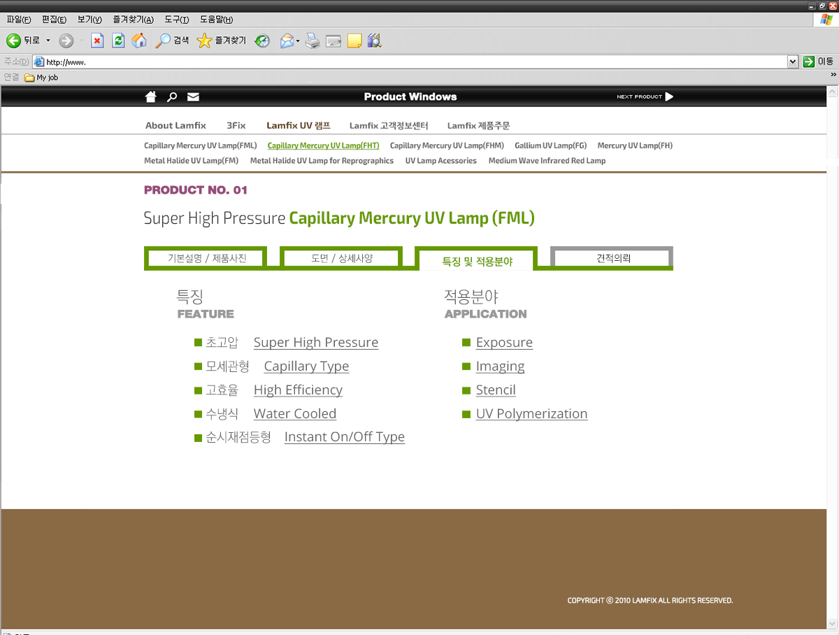Click the website home icon in black header
Viewport: 839px width, 635px height.
point(150,97)
